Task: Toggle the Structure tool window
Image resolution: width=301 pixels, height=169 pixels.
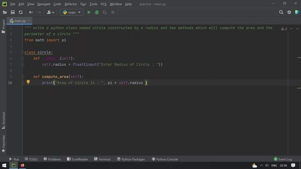Action: tap(3, 120)
